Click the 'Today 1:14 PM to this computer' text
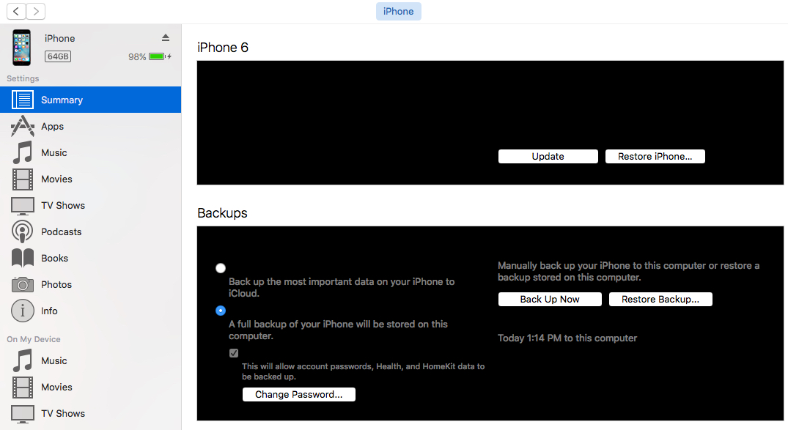Screen dimensions: 788x430 point(567,338)
